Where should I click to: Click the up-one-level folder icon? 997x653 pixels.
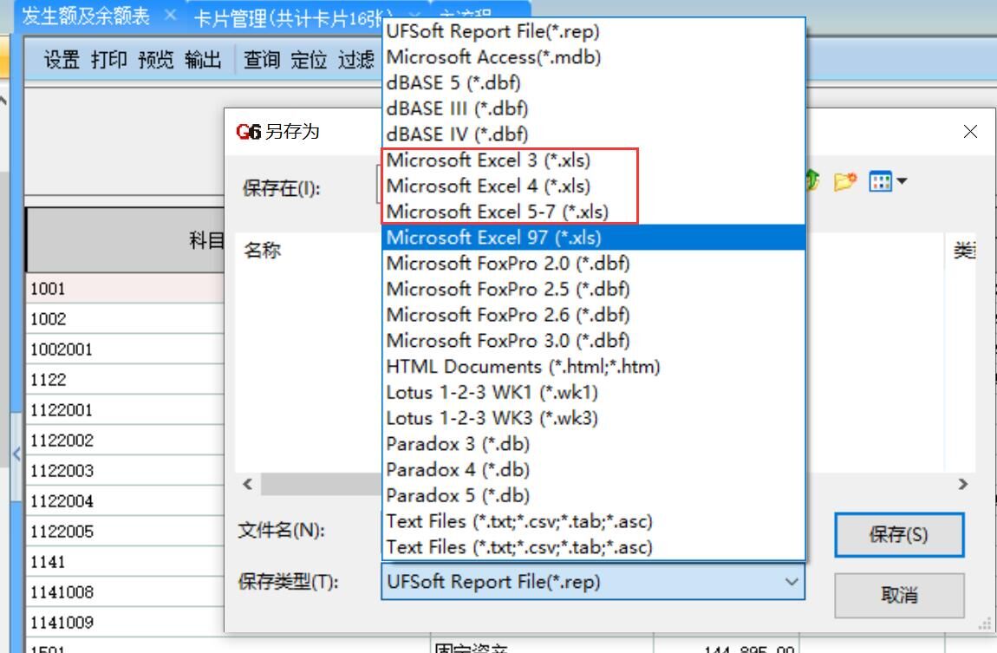point(812,181)
